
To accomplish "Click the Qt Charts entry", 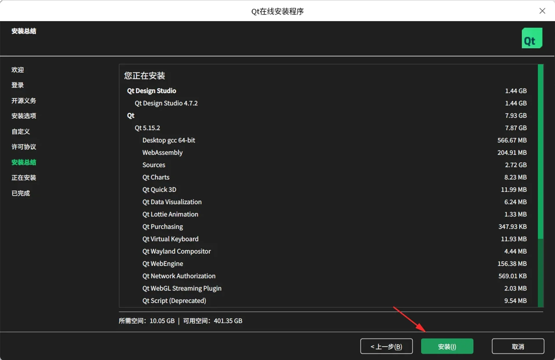I will point(156,177).
